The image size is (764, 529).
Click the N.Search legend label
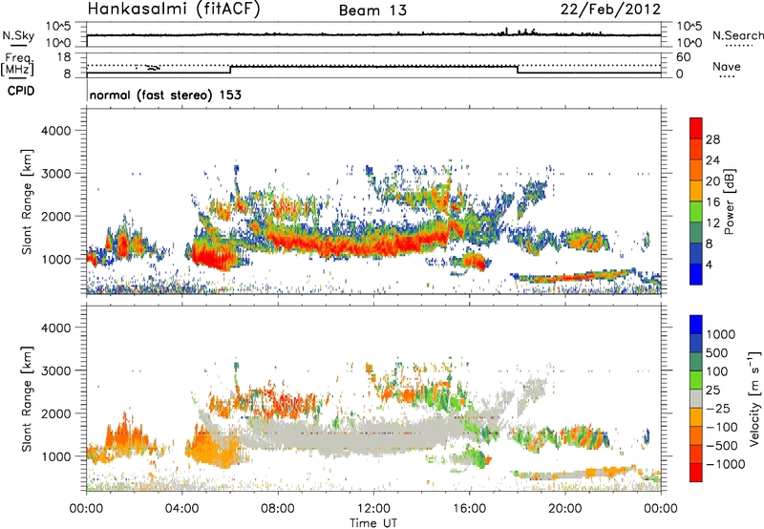[737, 35]
